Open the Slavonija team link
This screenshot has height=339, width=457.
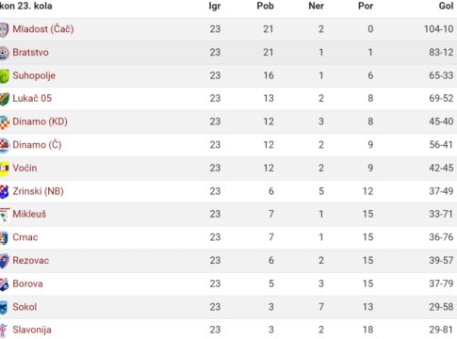[32, 330]
